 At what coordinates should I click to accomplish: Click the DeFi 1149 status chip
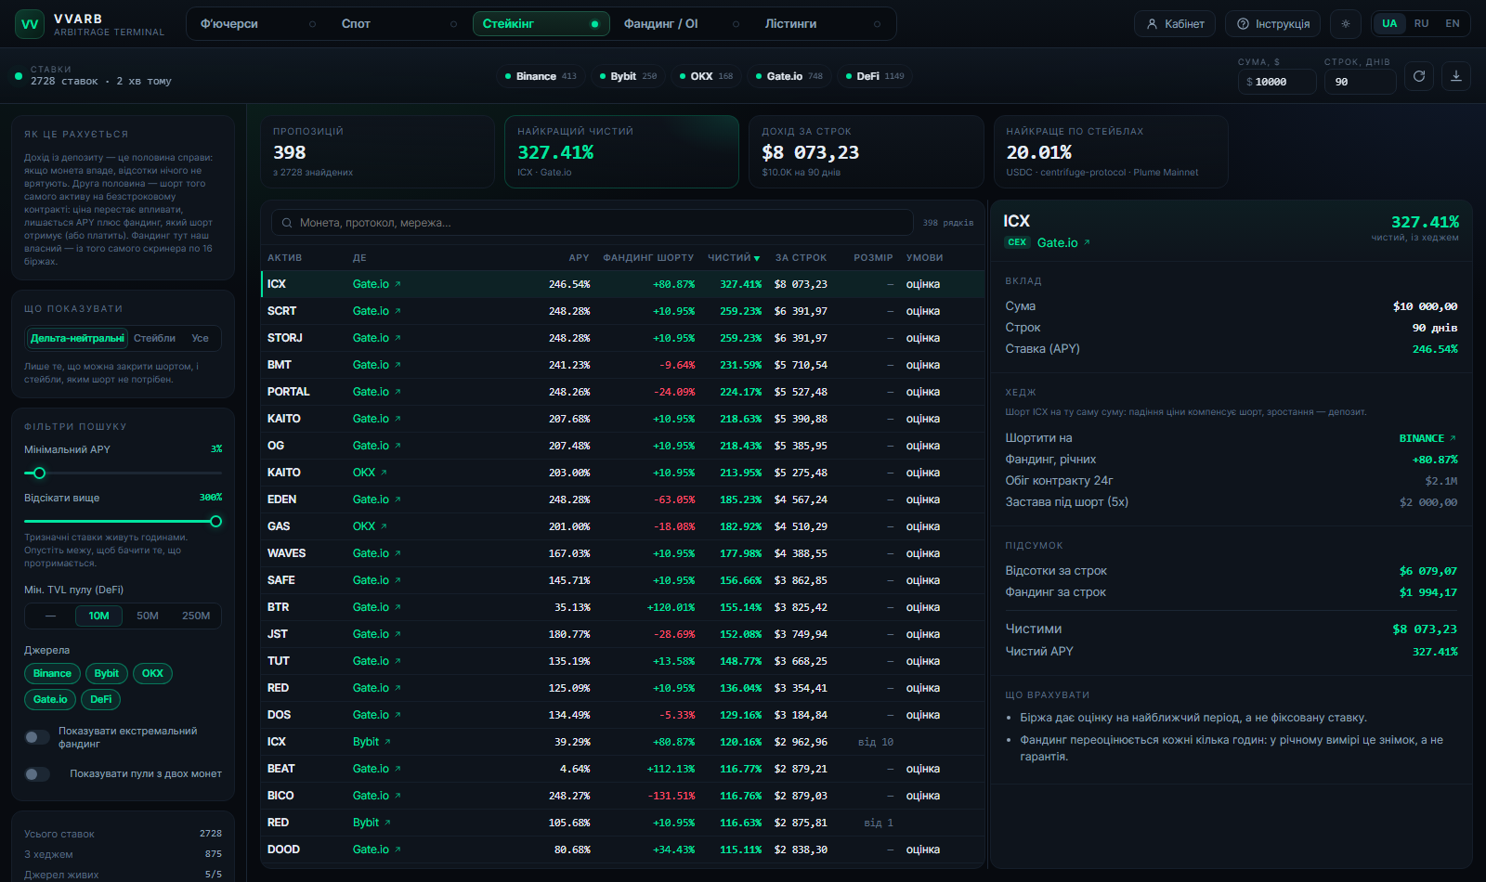875,76
